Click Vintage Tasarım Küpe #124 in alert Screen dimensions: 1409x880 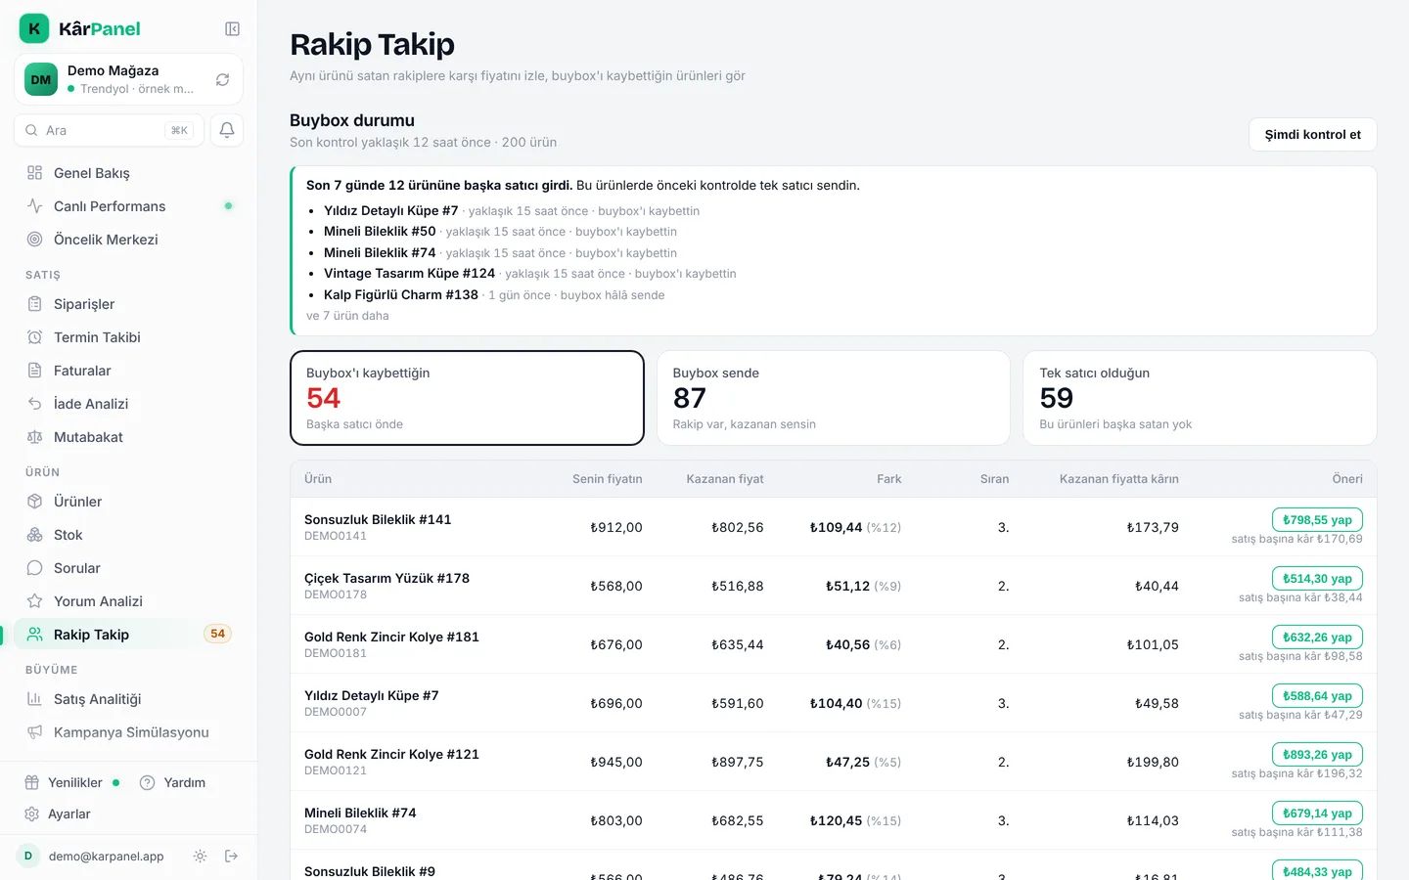point(409,274)
